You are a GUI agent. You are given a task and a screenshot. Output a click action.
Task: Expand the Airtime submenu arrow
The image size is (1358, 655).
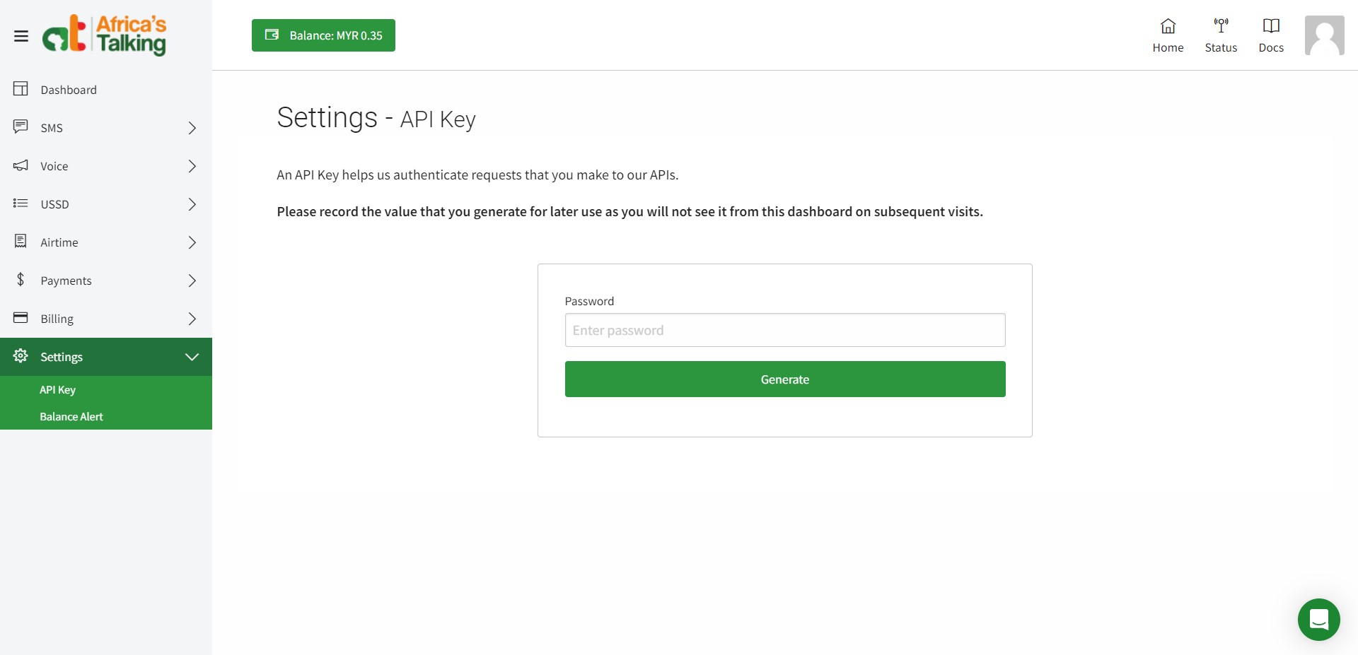(x=192, y=242)
